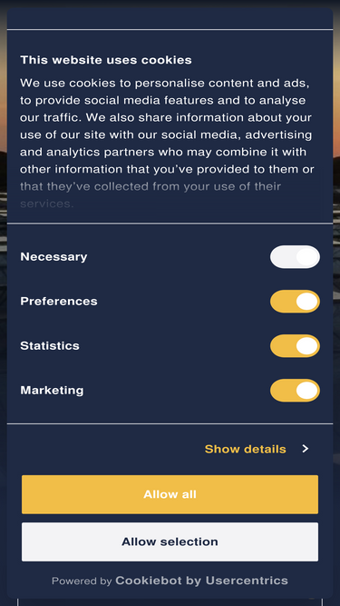Confirm choices with Allow selection
This screenshot has height=606, width=340.
click(170, 541)
